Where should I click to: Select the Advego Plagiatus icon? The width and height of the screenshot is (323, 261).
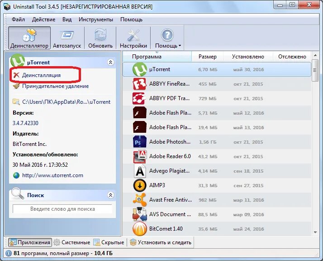coord(140,171)
